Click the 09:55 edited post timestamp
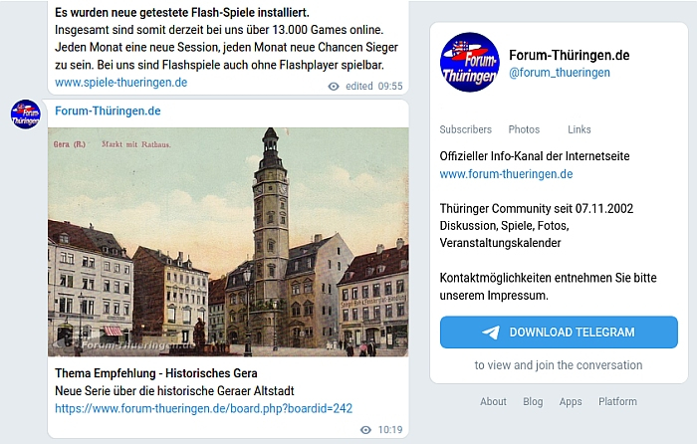Image resolution: width=697 pixels, height=444 pixels. point(390,87)
